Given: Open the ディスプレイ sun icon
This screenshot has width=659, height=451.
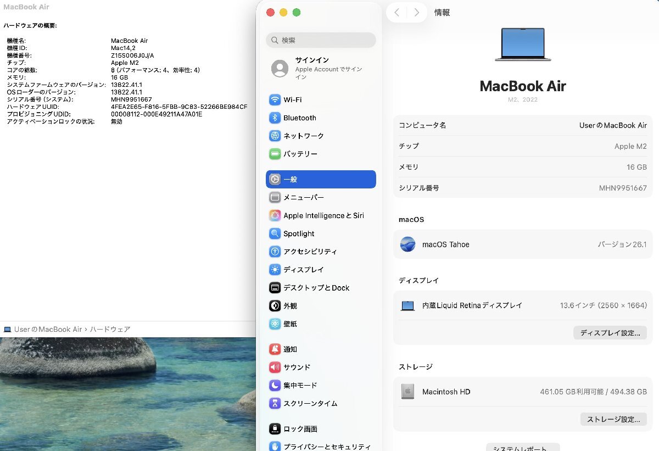Looking at the screenshot, I should click(x=275, y=270).
